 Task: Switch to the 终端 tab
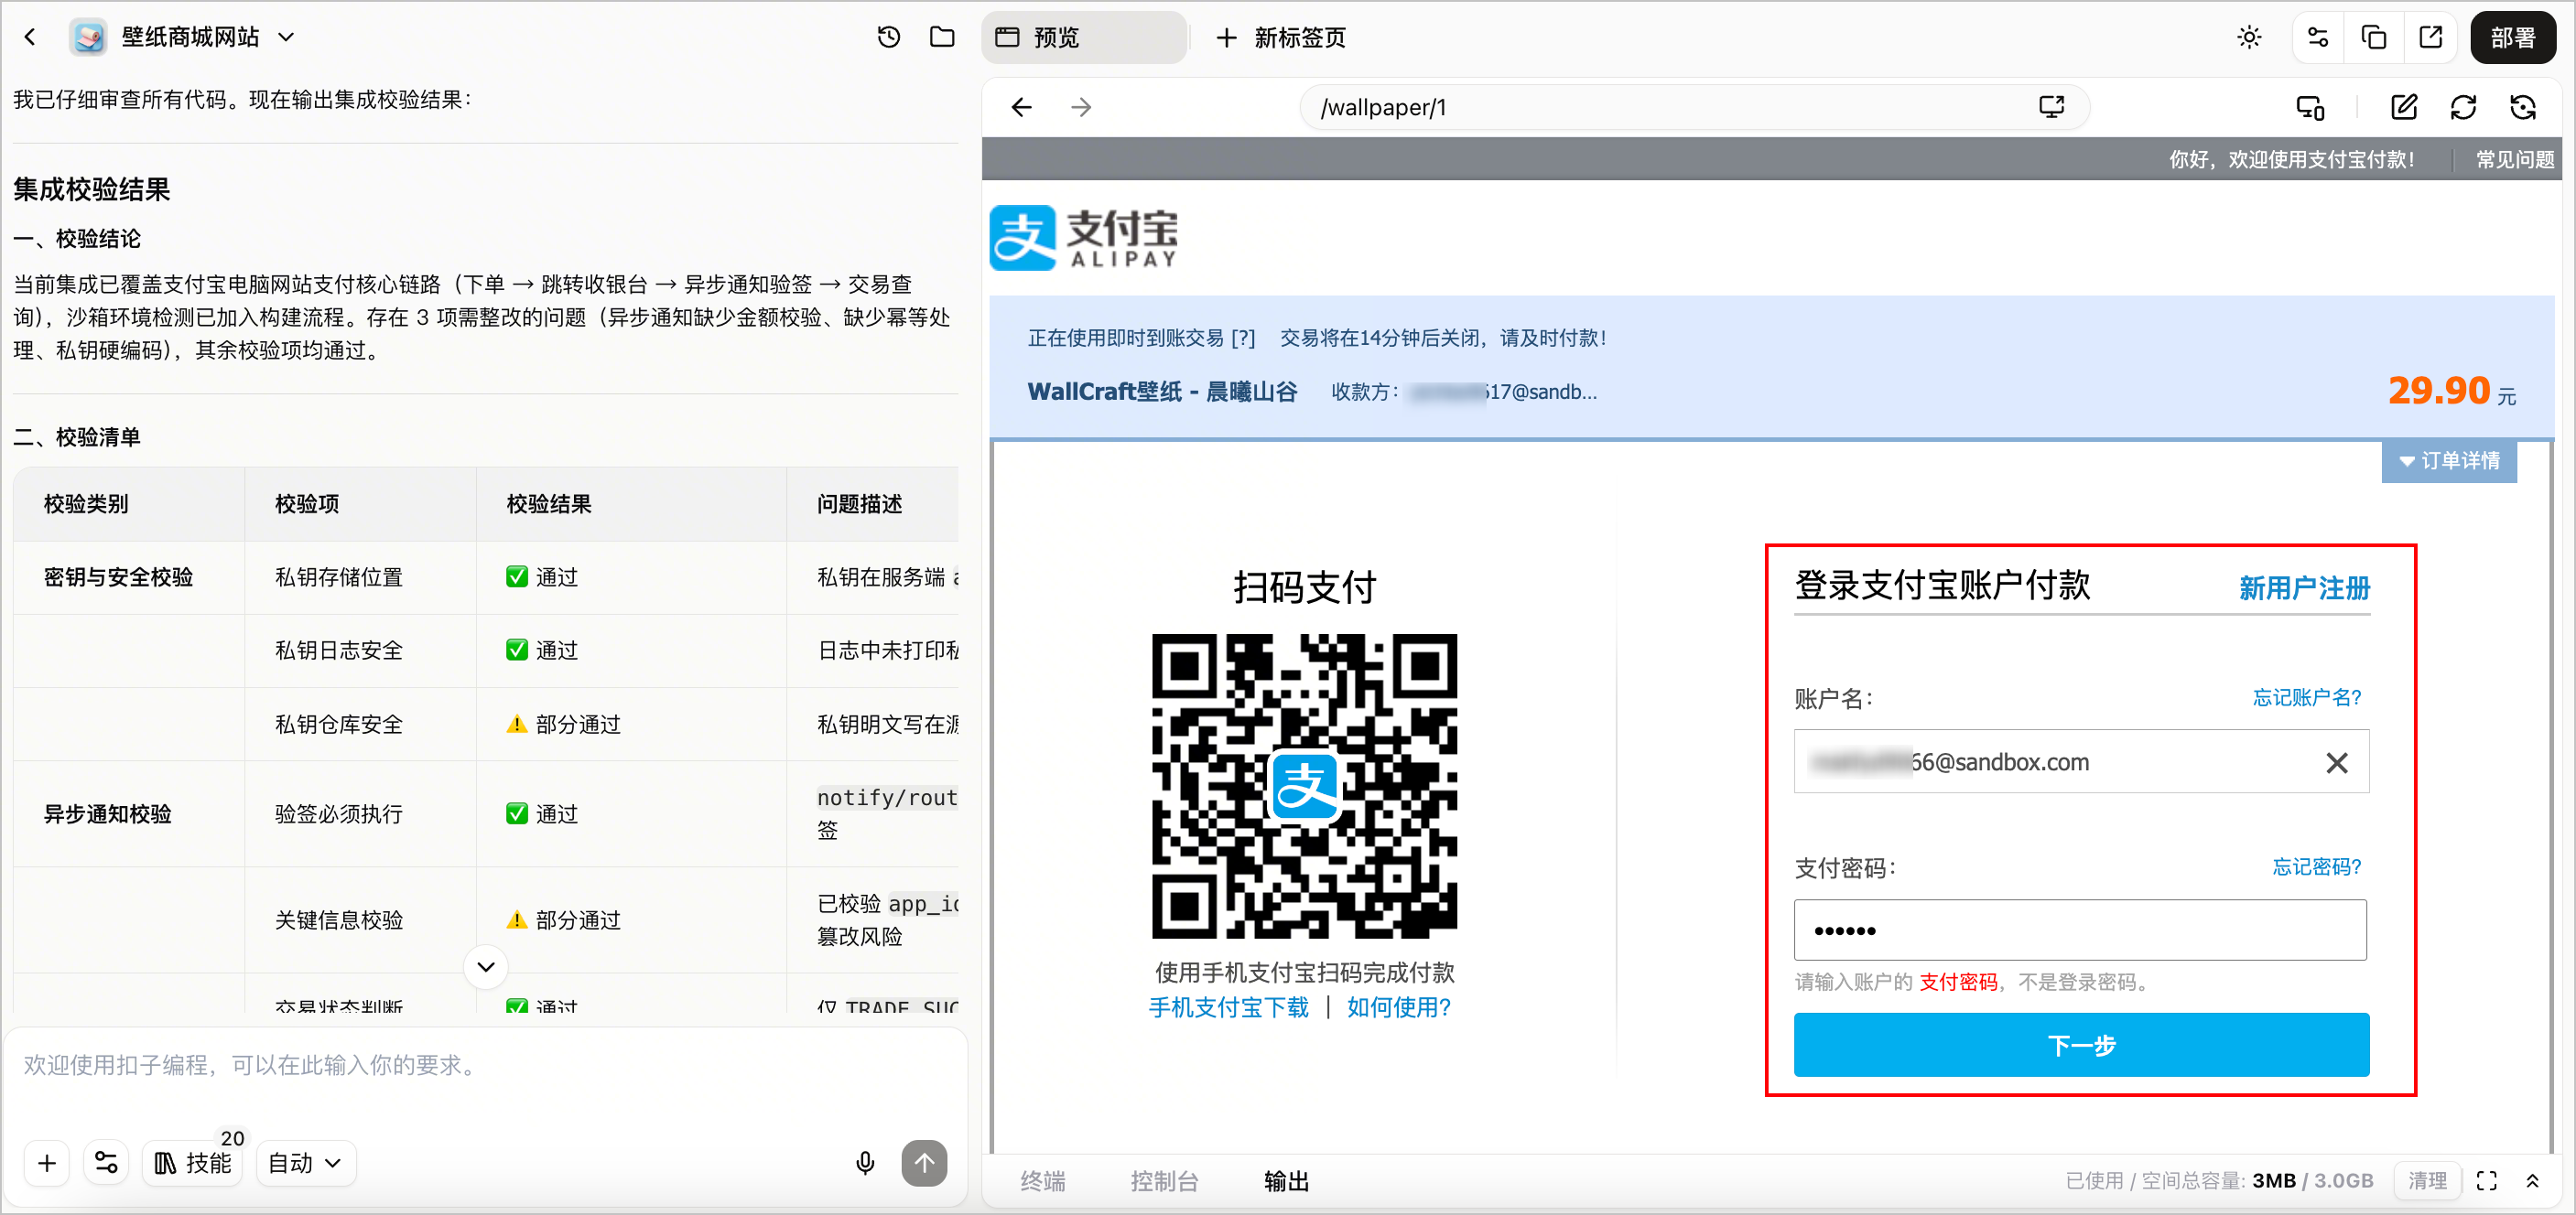(x=1042, y=1181)
